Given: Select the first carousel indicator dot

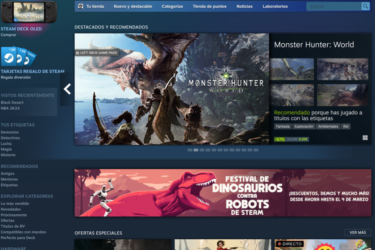Looking at the screenshot, I should 190,150.
